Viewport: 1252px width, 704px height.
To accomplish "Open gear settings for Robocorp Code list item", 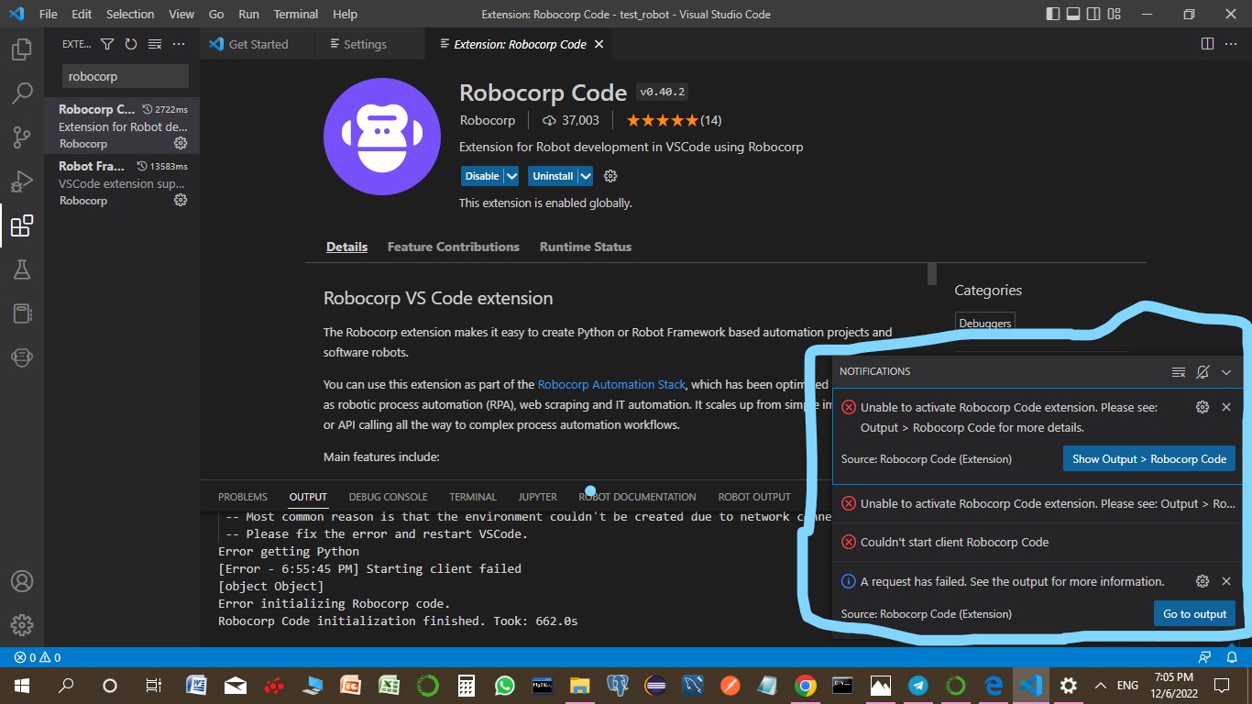I will [x=181, y=143].
